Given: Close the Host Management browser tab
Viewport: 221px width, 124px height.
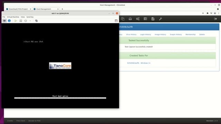Looking at the screenshot, I should click(x=58, y=9).
